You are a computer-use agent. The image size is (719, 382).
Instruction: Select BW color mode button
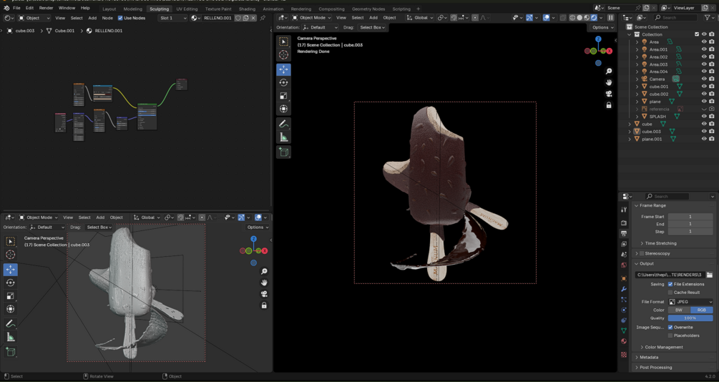click(678, 310)
